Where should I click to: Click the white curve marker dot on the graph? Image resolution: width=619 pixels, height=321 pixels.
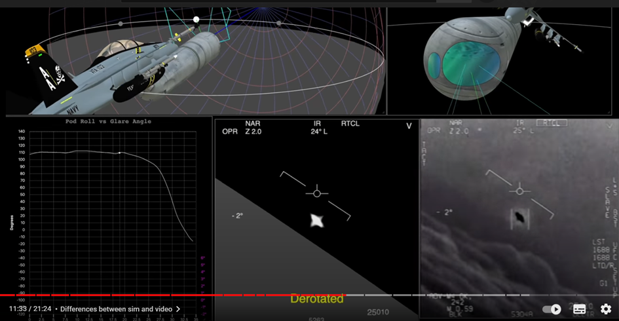(x=120, y=153)
